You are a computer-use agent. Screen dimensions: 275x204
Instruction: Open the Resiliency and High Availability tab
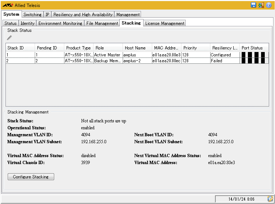(x=83, y=15)
